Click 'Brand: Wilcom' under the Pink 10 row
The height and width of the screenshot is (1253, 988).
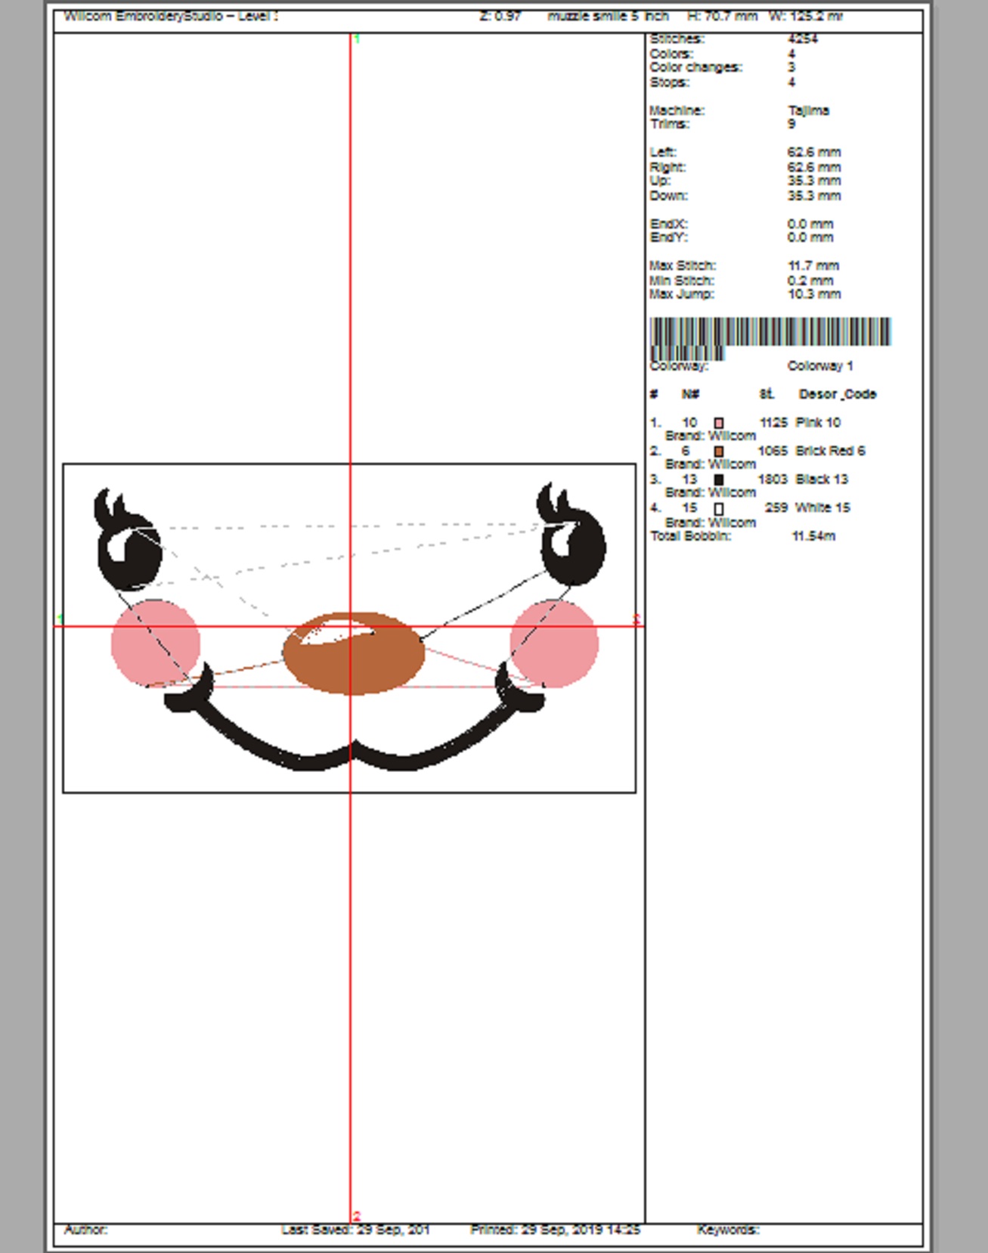710,436
